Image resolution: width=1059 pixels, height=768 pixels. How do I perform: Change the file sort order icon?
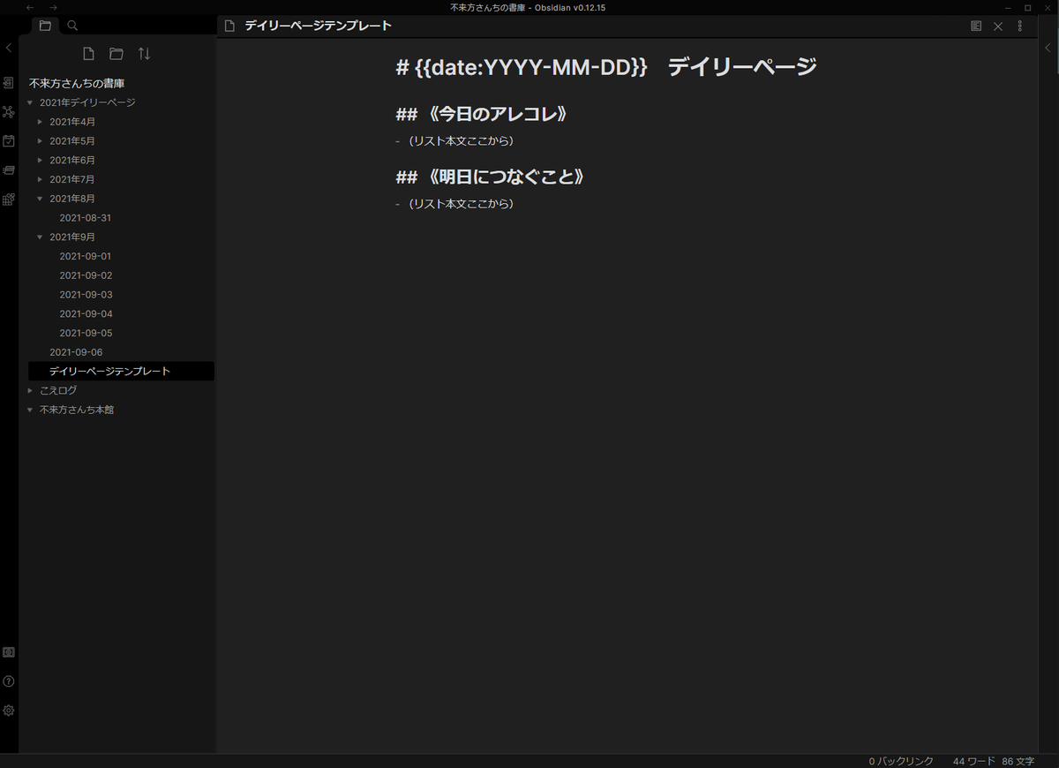click(145, 54)
